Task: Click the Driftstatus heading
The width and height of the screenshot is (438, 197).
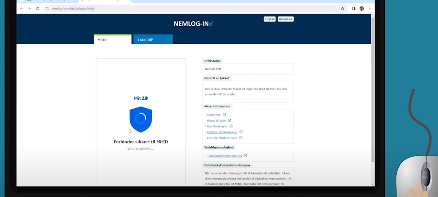Action: pyautogui.click(x=212, y=61)
